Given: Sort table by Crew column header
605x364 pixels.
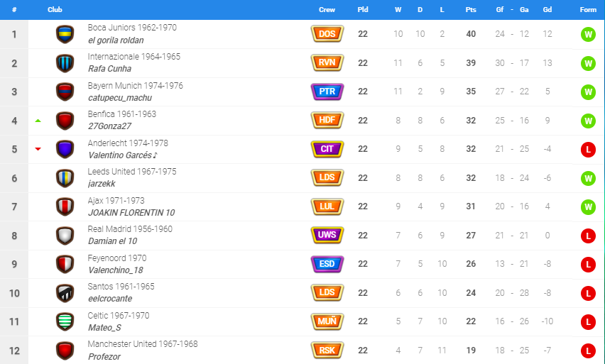Looking at the screenshot, I should click(x=327, y=10).
